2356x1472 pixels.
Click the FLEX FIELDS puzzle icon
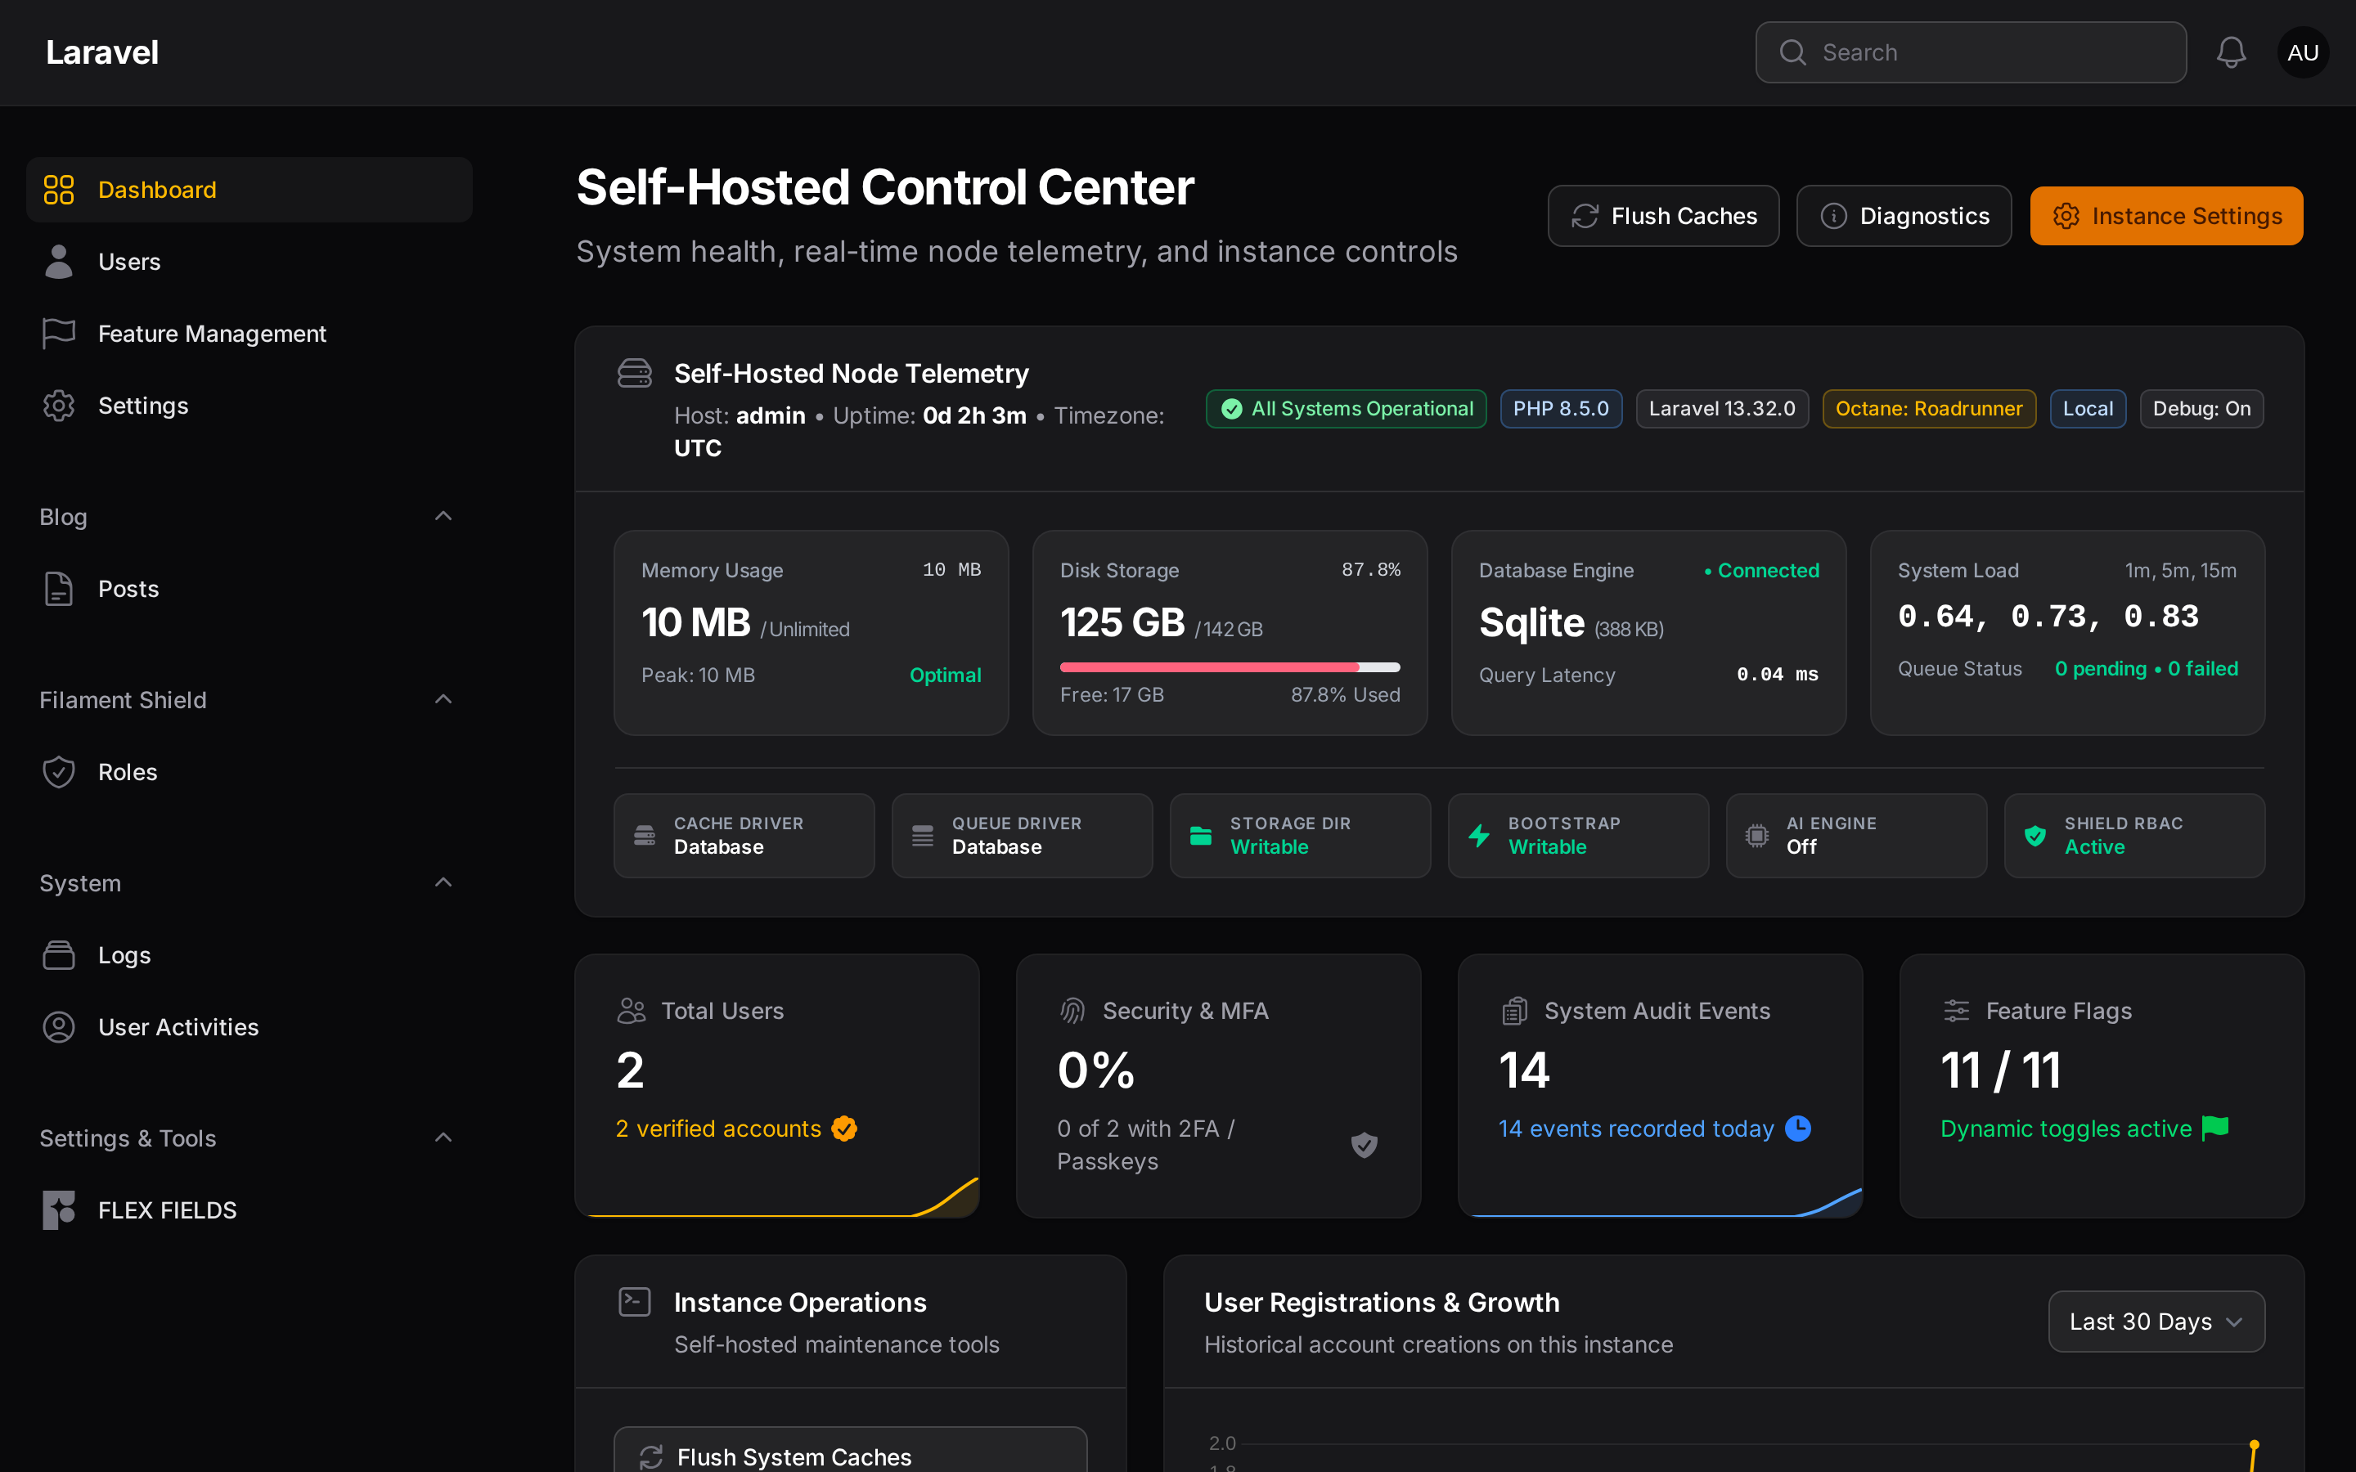tap(58, 1210)
